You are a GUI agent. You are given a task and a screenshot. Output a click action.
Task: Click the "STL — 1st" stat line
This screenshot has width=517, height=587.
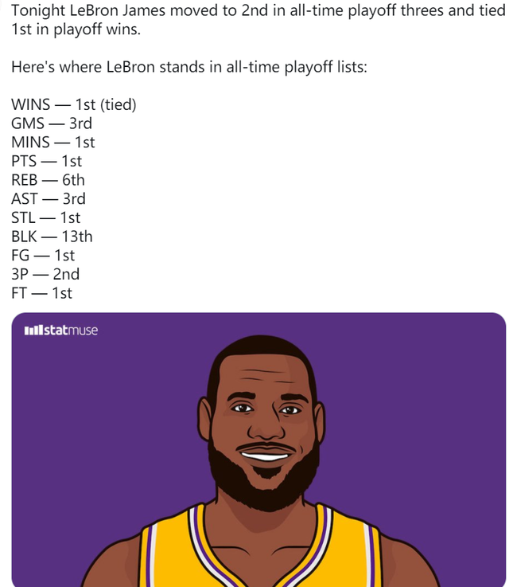pos(45,217)
